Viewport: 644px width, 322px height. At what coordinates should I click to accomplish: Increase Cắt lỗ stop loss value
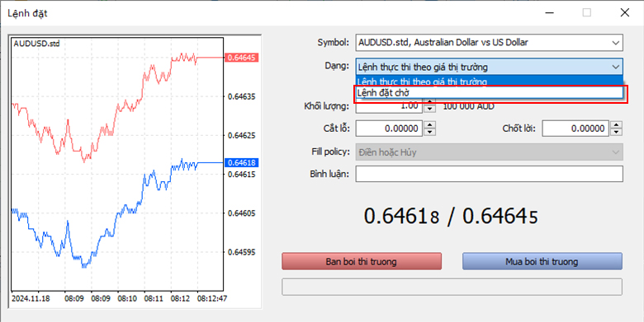pyautogui.click(x=429, y=125)
